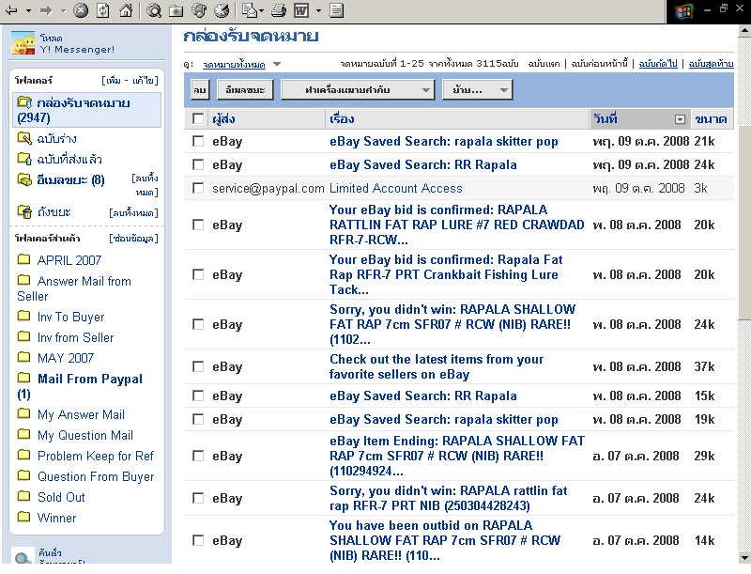Click the Winner folder icon
Screen dimensions: 751x574
pos(23,517)
